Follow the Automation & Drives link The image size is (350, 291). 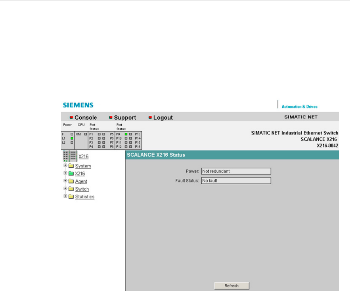point(299,107)
